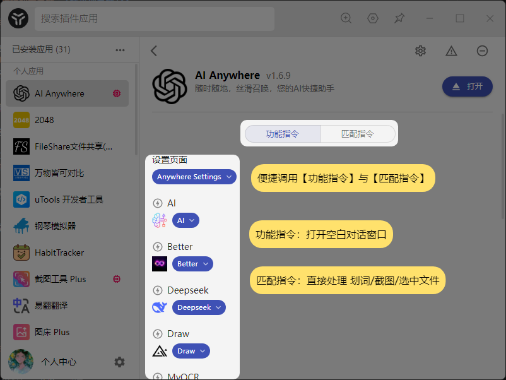Open the installed apps more options menu
Image resolution: width=506 pixels, height=380 pixels.
click(120, 49)
